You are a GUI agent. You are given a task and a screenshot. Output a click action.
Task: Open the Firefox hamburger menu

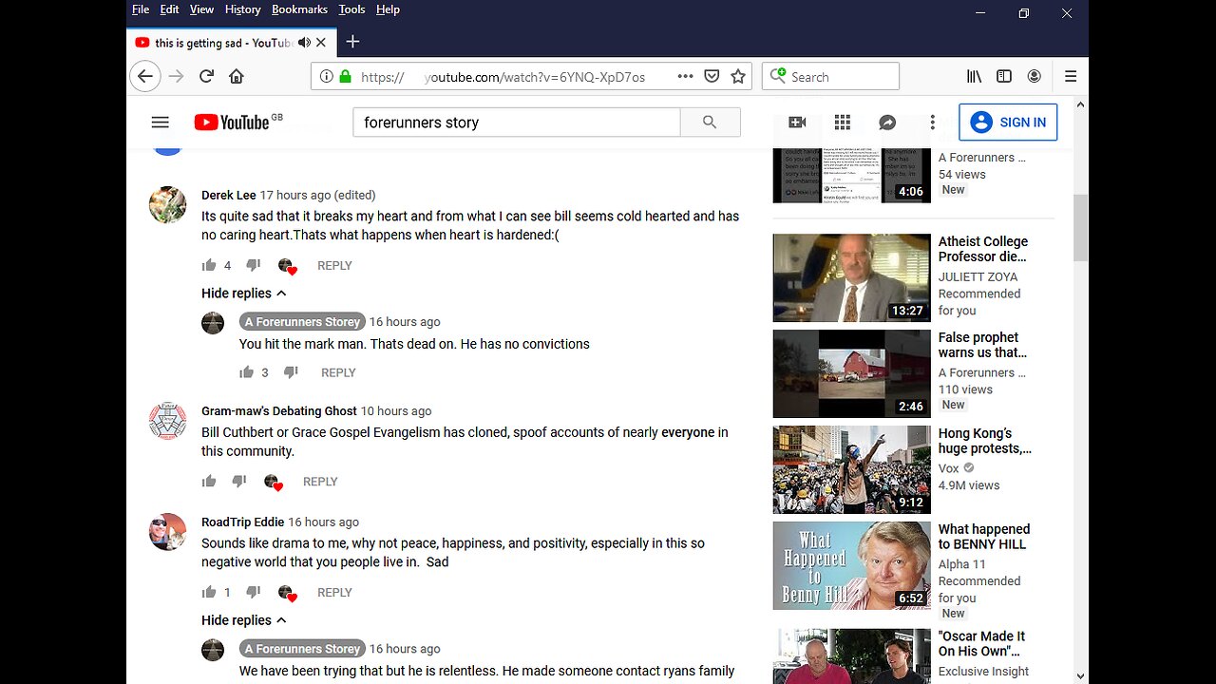(x=1071, y=77)
